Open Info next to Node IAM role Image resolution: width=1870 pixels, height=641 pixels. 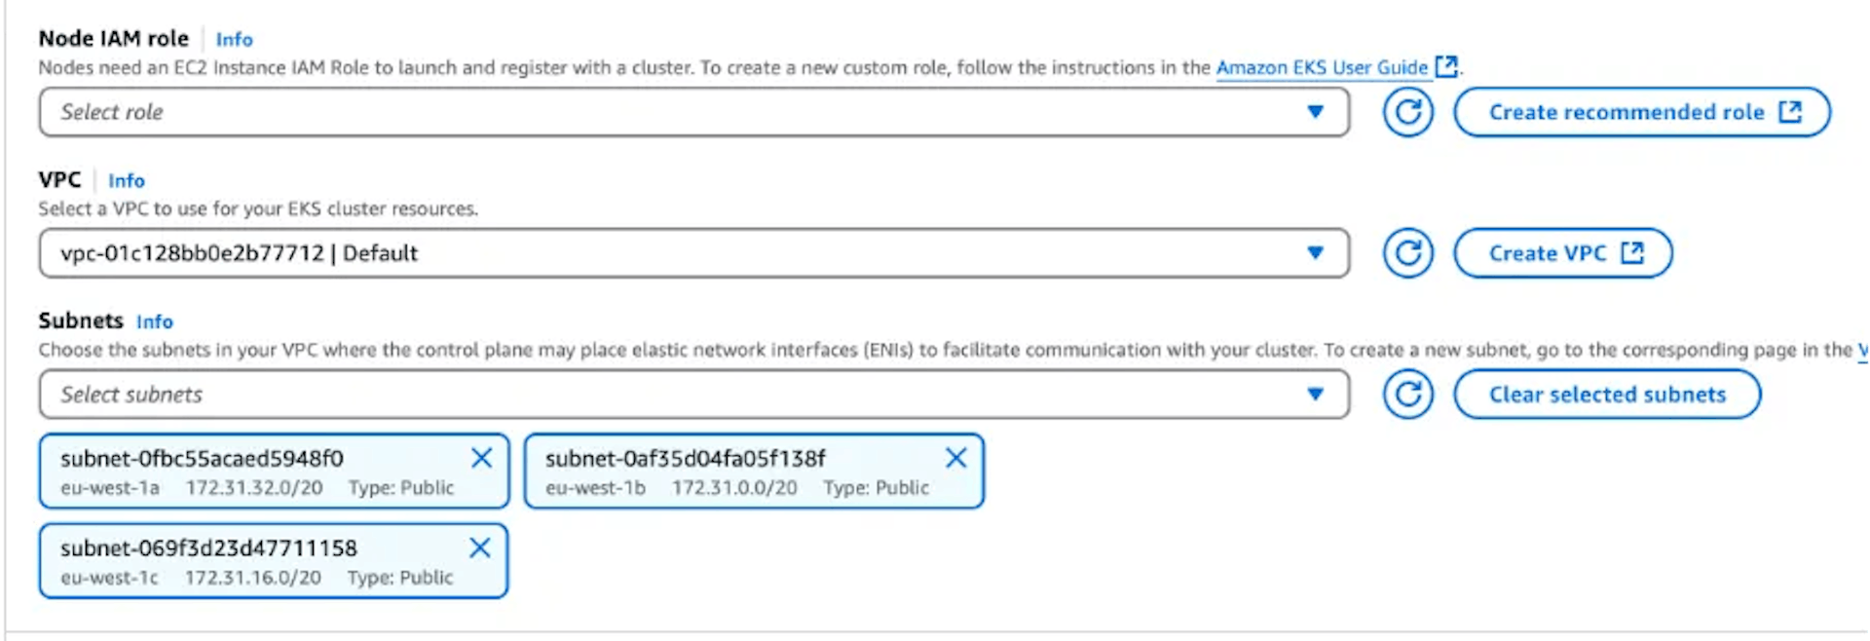[x=234, y=39]
